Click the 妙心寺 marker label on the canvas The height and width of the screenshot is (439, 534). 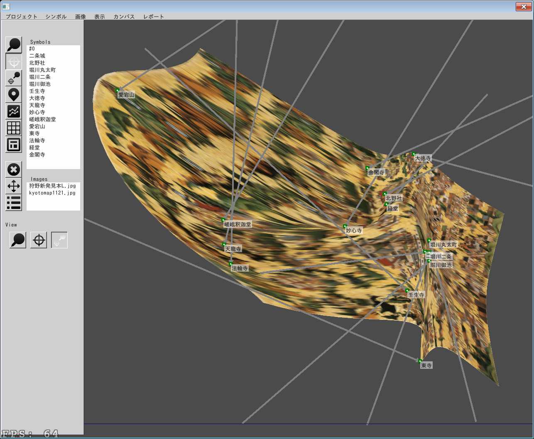tap(354, 231)
